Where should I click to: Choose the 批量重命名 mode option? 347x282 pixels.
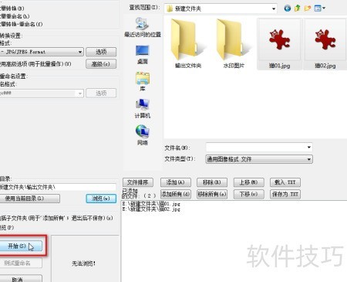pyautogui.click(x=15, y=16)
